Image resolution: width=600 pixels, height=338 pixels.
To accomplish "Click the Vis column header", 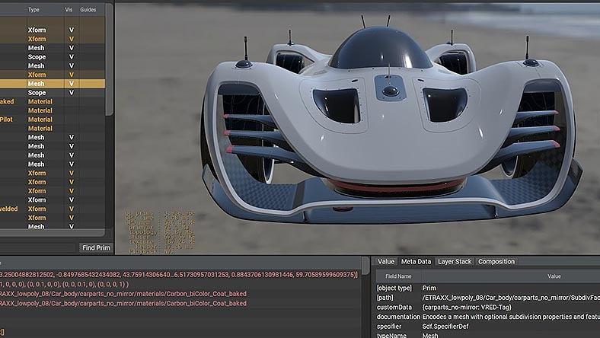I will pos(69,10).
